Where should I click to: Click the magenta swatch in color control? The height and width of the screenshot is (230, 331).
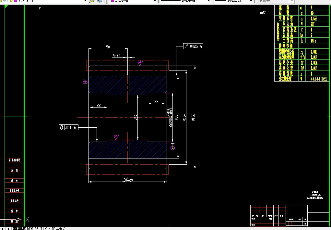click(112, 1)
